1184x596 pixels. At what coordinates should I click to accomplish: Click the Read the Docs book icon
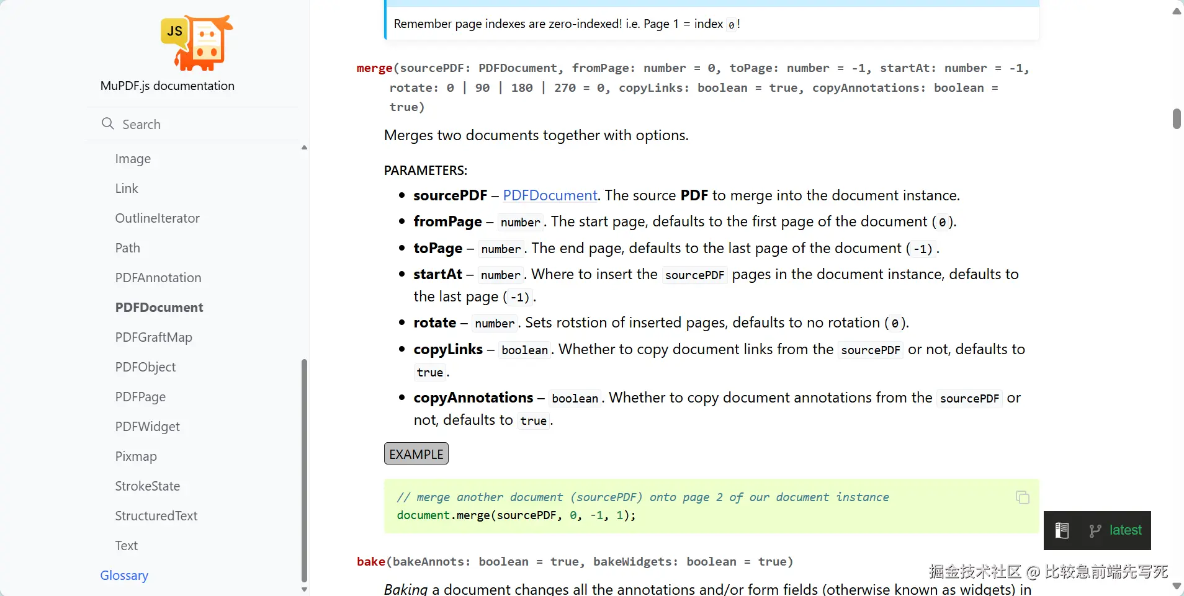point(1062,530)
